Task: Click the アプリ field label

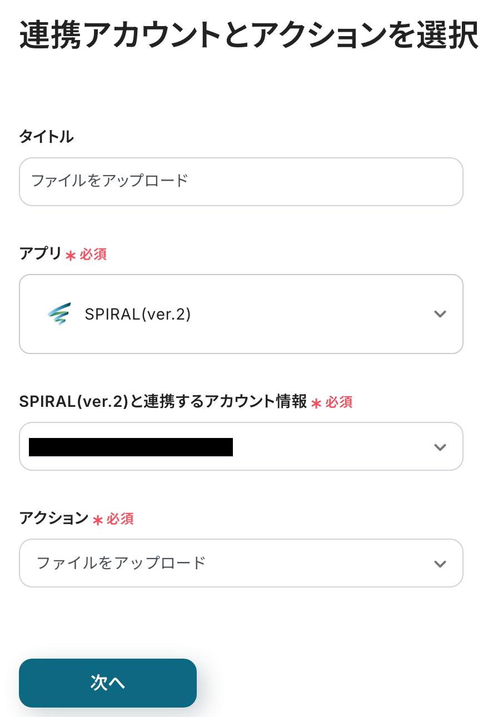Action: [40, 254]
